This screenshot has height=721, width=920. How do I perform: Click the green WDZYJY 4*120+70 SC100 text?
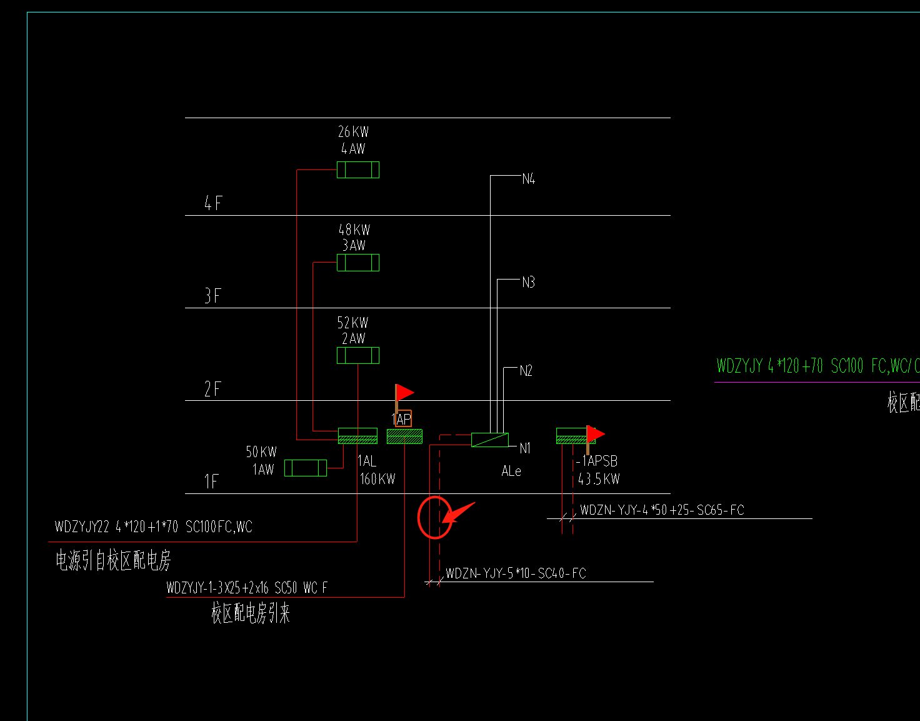[x=818, y=365]
